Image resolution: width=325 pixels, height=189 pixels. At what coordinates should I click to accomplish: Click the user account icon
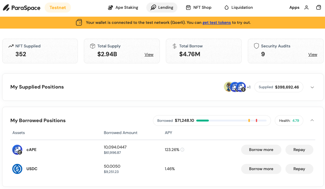(306, 8)
